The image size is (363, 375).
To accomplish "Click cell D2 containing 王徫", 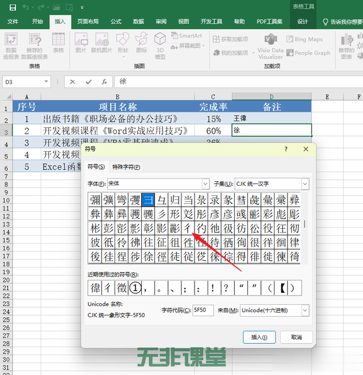I will 272,118.
